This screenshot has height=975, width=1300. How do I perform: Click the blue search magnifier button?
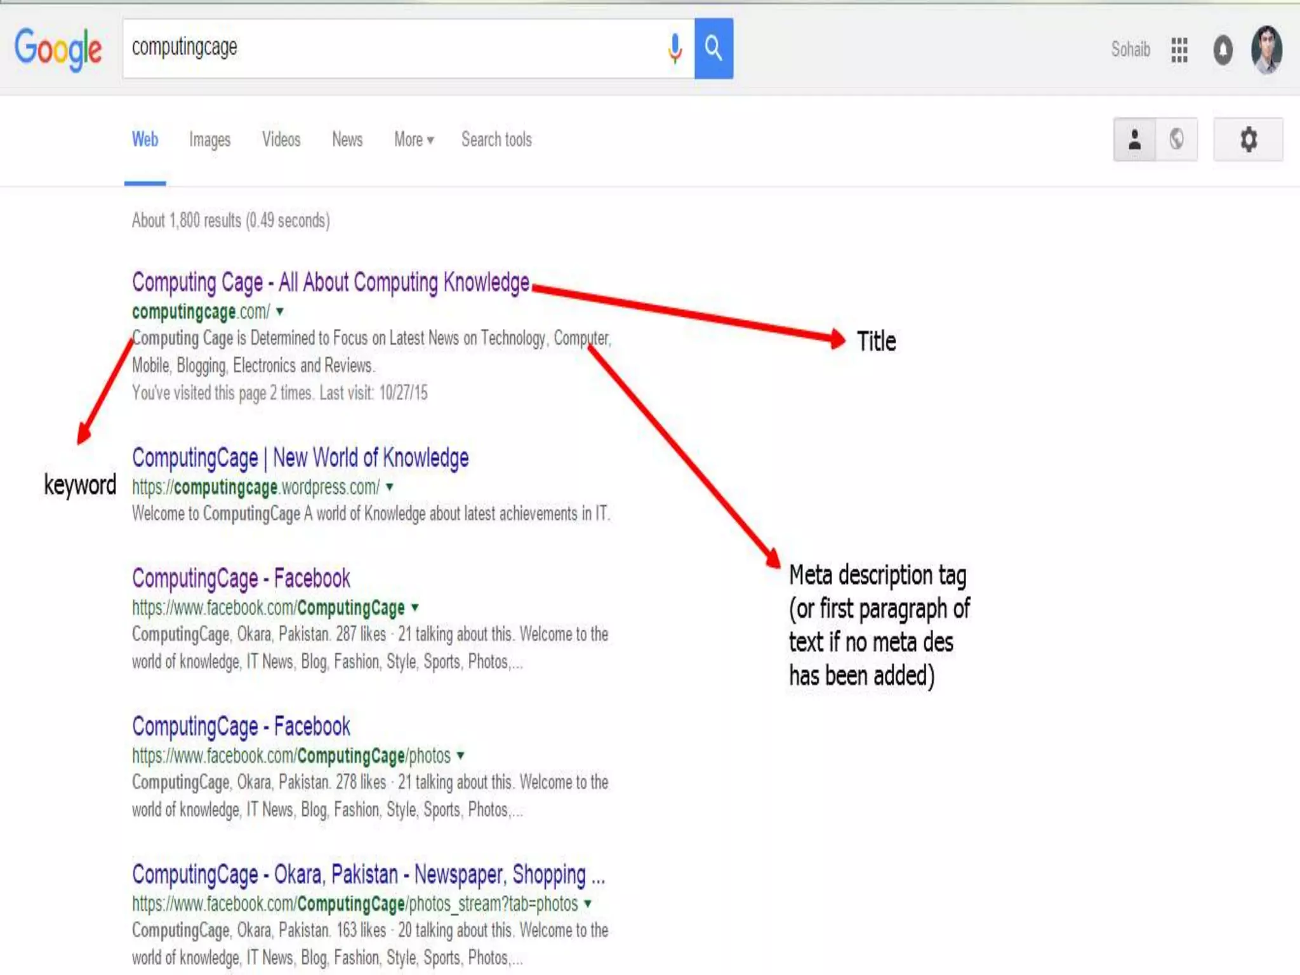point(713,48)
